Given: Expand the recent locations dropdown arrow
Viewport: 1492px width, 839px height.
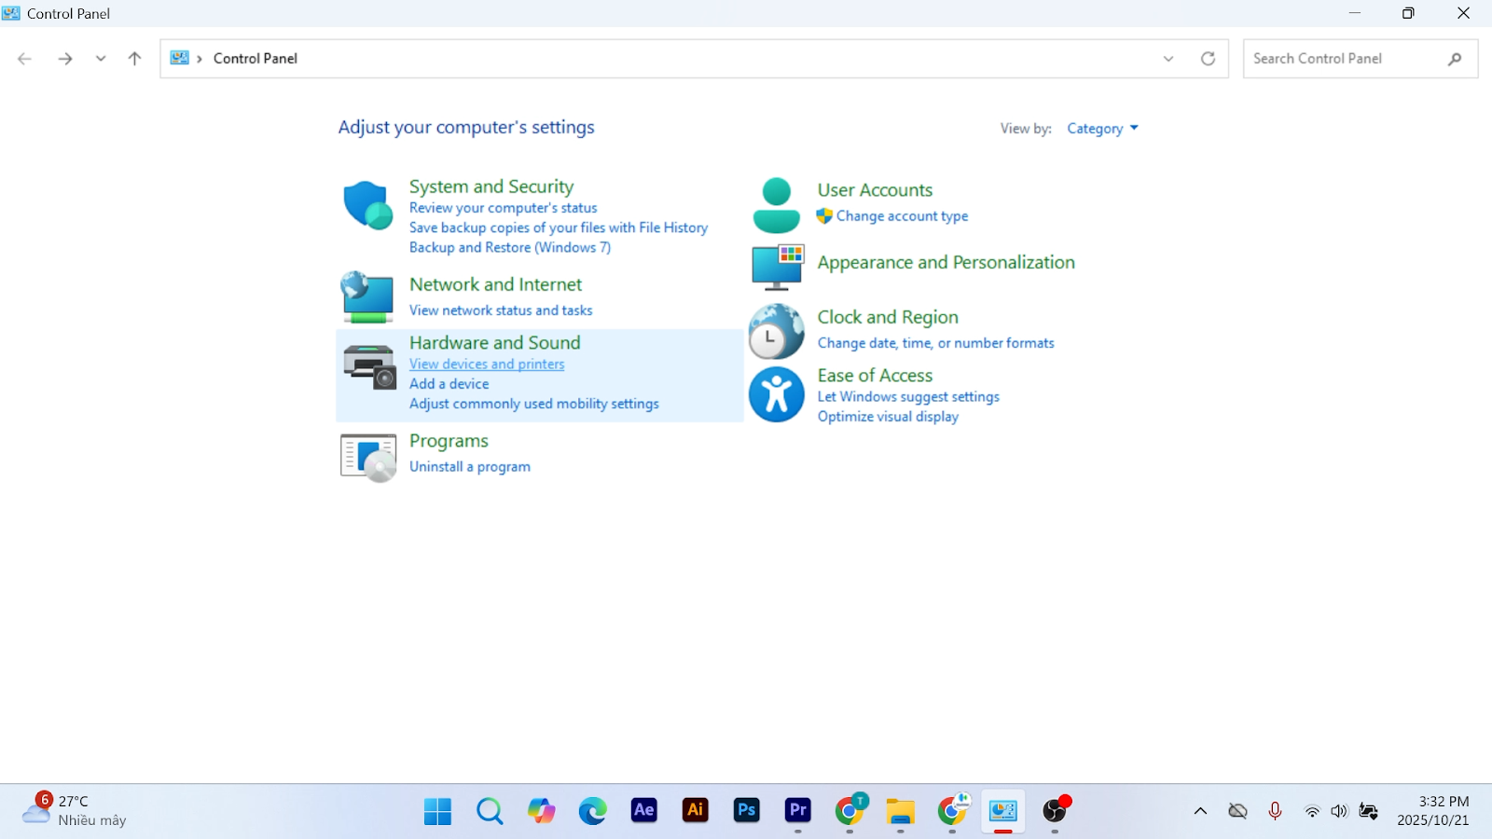Looking at the screenshot, I should 101,59.
